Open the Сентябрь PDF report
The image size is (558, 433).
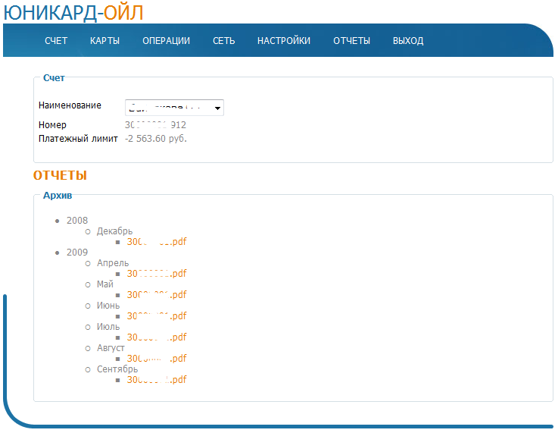coord(157,380)
